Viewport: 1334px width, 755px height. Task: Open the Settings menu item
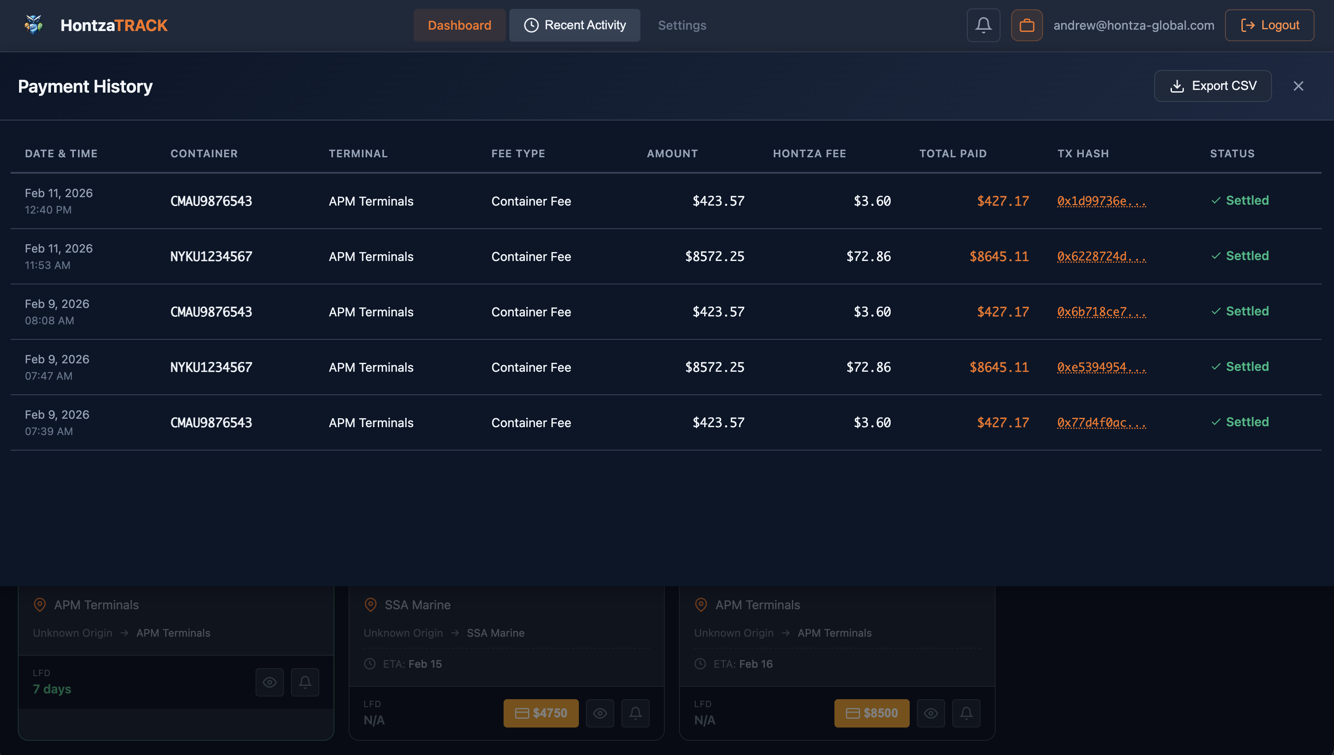[x=682, y=24]
